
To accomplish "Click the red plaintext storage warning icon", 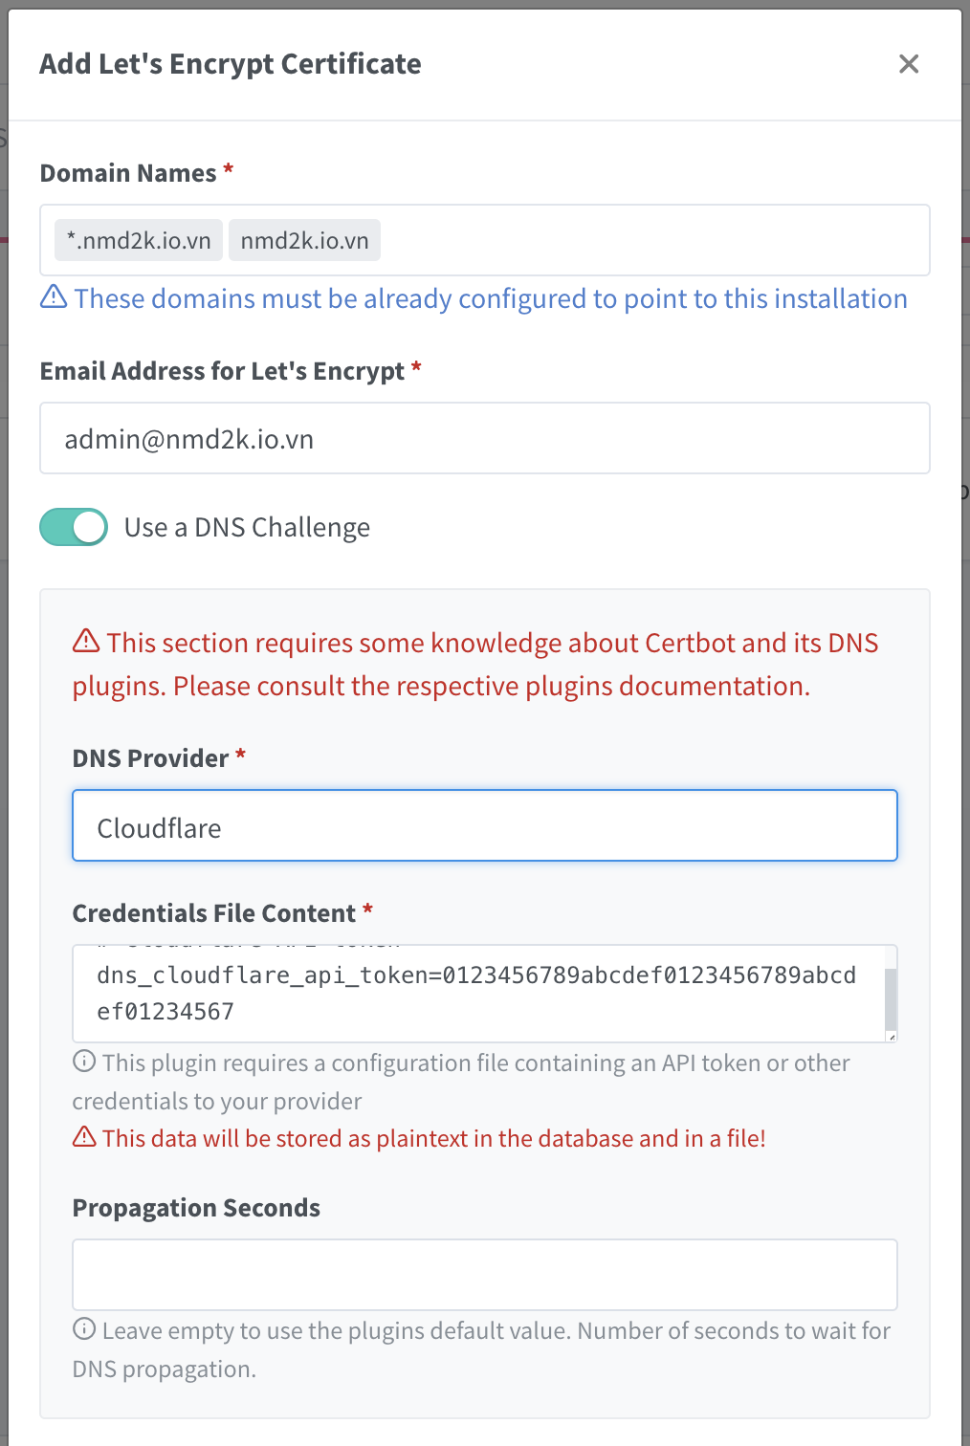I will click(84, 1137).
